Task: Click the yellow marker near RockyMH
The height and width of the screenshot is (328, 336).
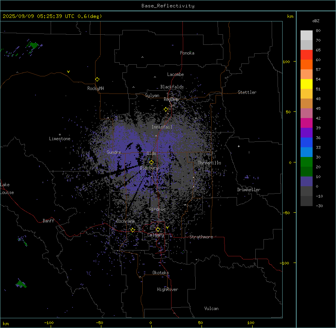Action: click(x=97, y=79)
